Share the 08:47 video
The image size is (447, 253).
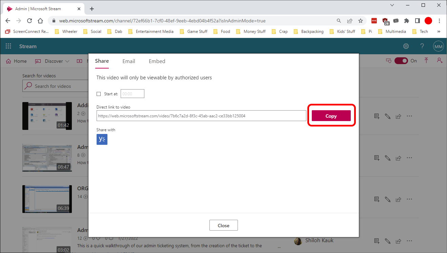pyautogui.click(x=399, y=158)
